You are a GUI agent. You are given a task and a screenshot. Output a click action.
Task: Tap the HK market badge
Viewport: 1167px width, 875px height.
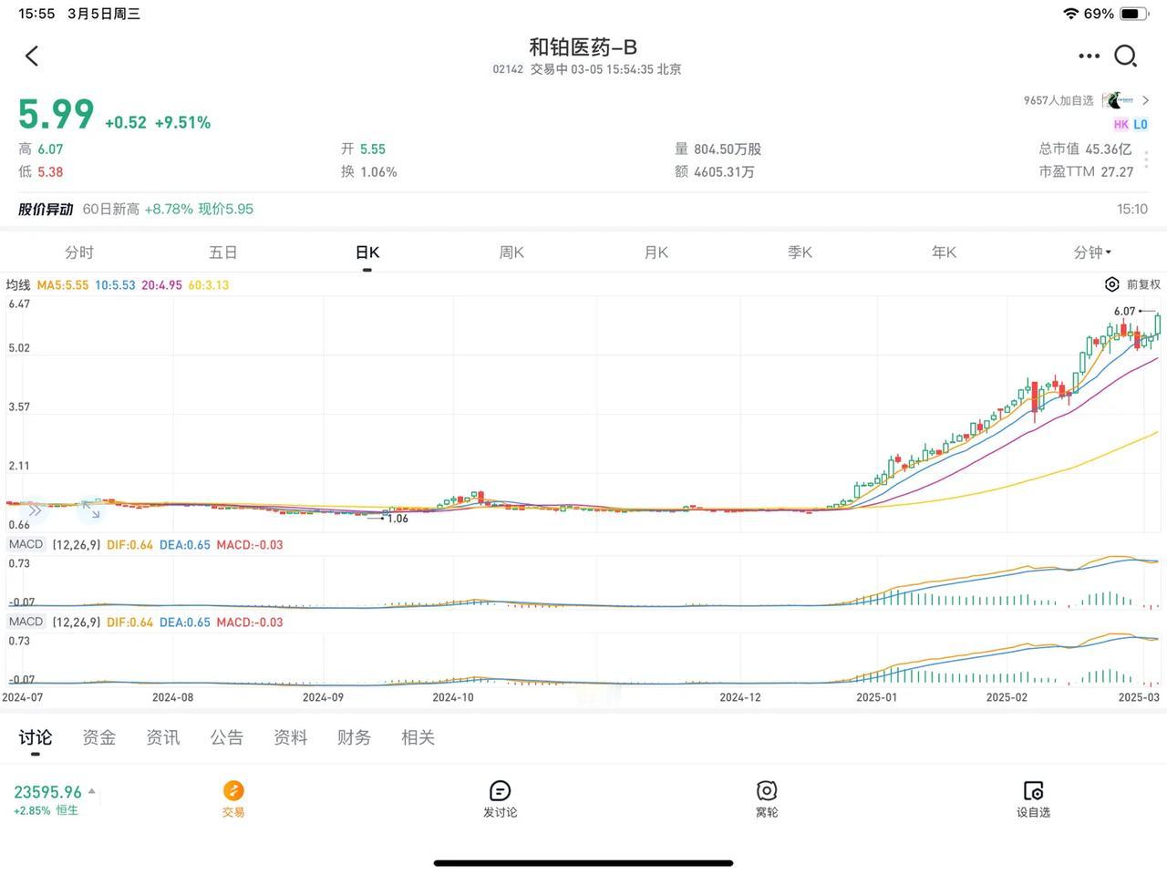point(1121,124)
